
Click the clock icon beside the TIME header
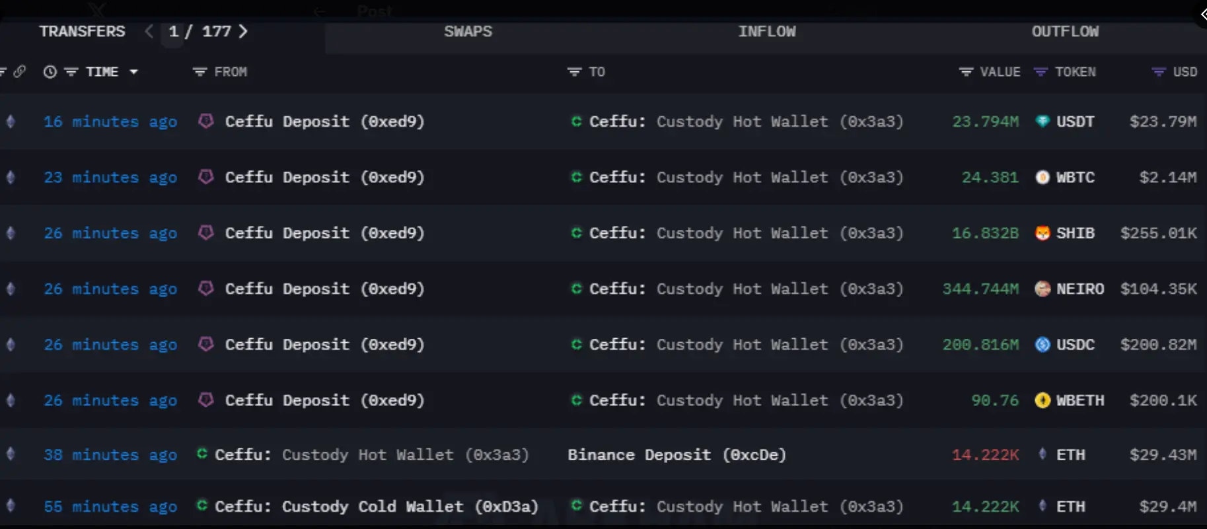pyautogui.click(x=50, y=72)
